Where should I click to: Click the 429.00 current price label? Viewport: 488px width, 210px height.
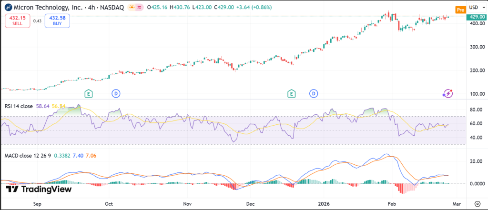point(477,17)
